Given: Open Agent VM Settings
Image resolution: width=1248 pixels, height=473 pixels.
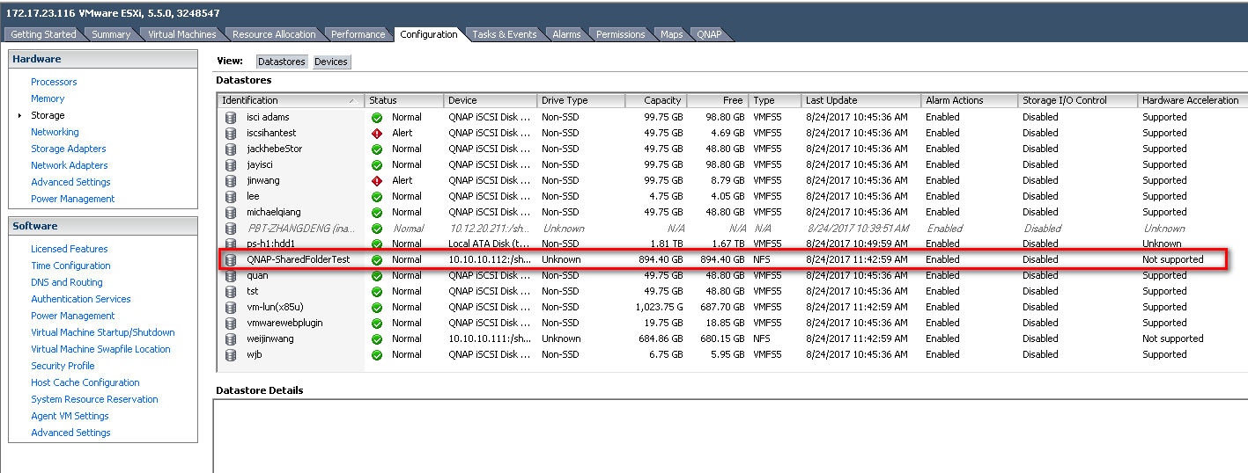Looking at the screenshot, I should [x=70, y=416].
